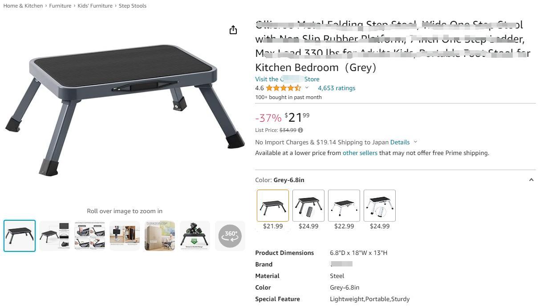
Task: Click the main step stool product image
Action: tap(125, 109)
